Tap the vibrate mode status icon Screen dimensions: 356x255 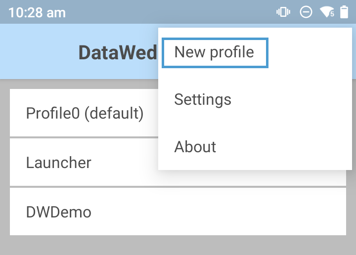(283, 12)
